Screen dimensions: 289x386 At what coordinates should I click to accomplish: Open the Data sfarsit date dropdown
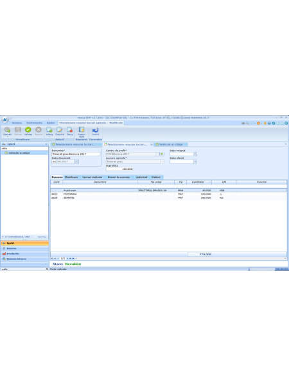click(195, 161)
